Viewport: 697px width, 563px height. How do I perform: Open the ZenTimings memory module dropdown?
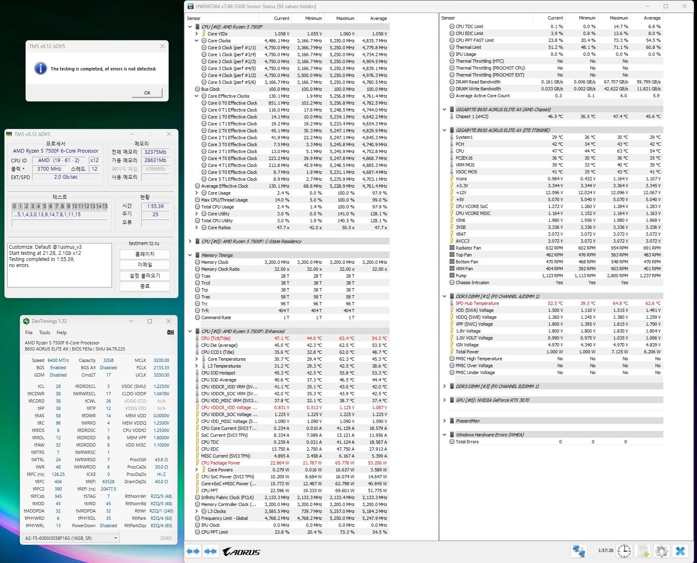click(x=70, y=538)
